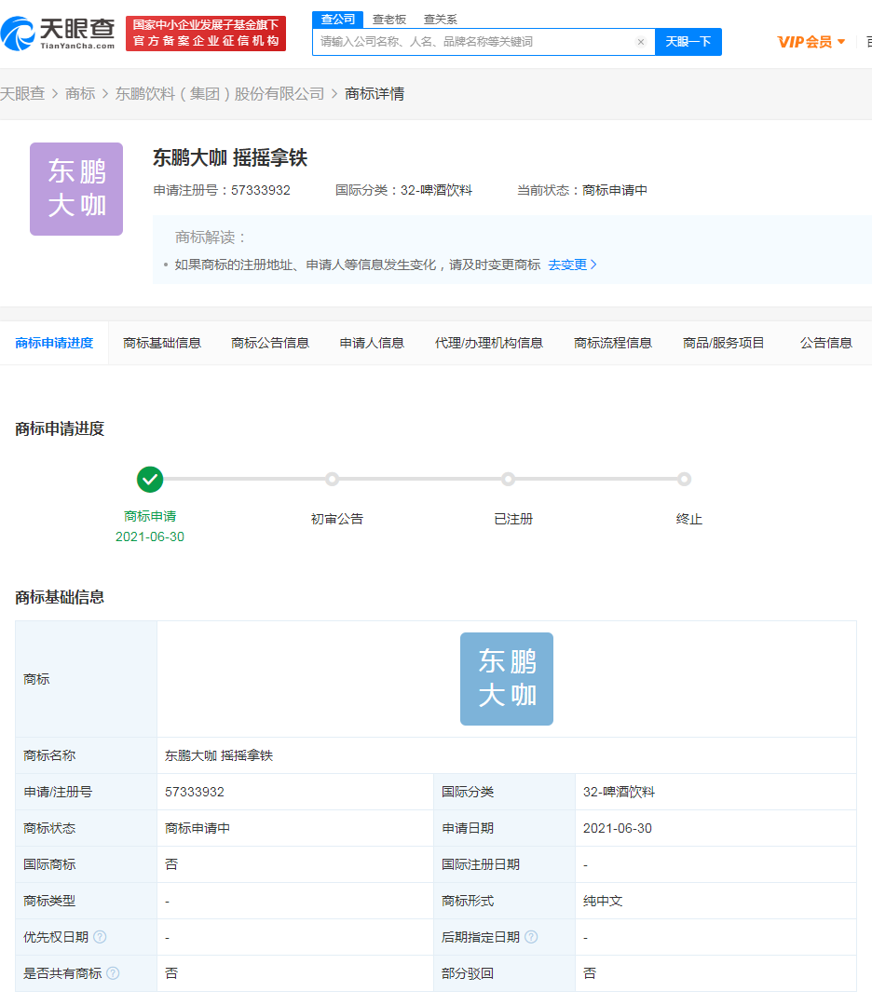Select the 公告信息 tab
This screenshot has width=872, height=1005.
point(825,343)
